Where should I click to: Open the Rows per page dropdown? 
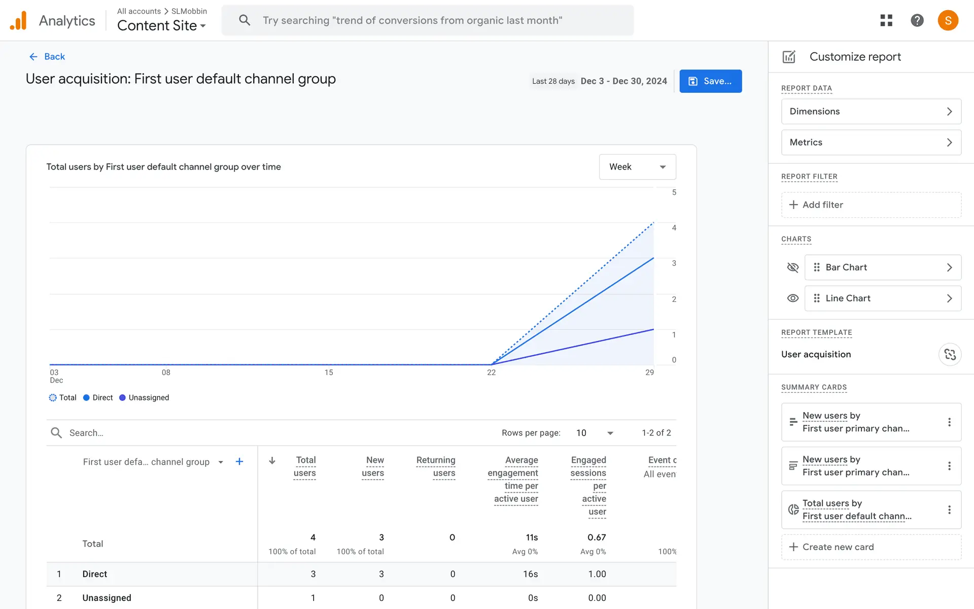point(595,433)
